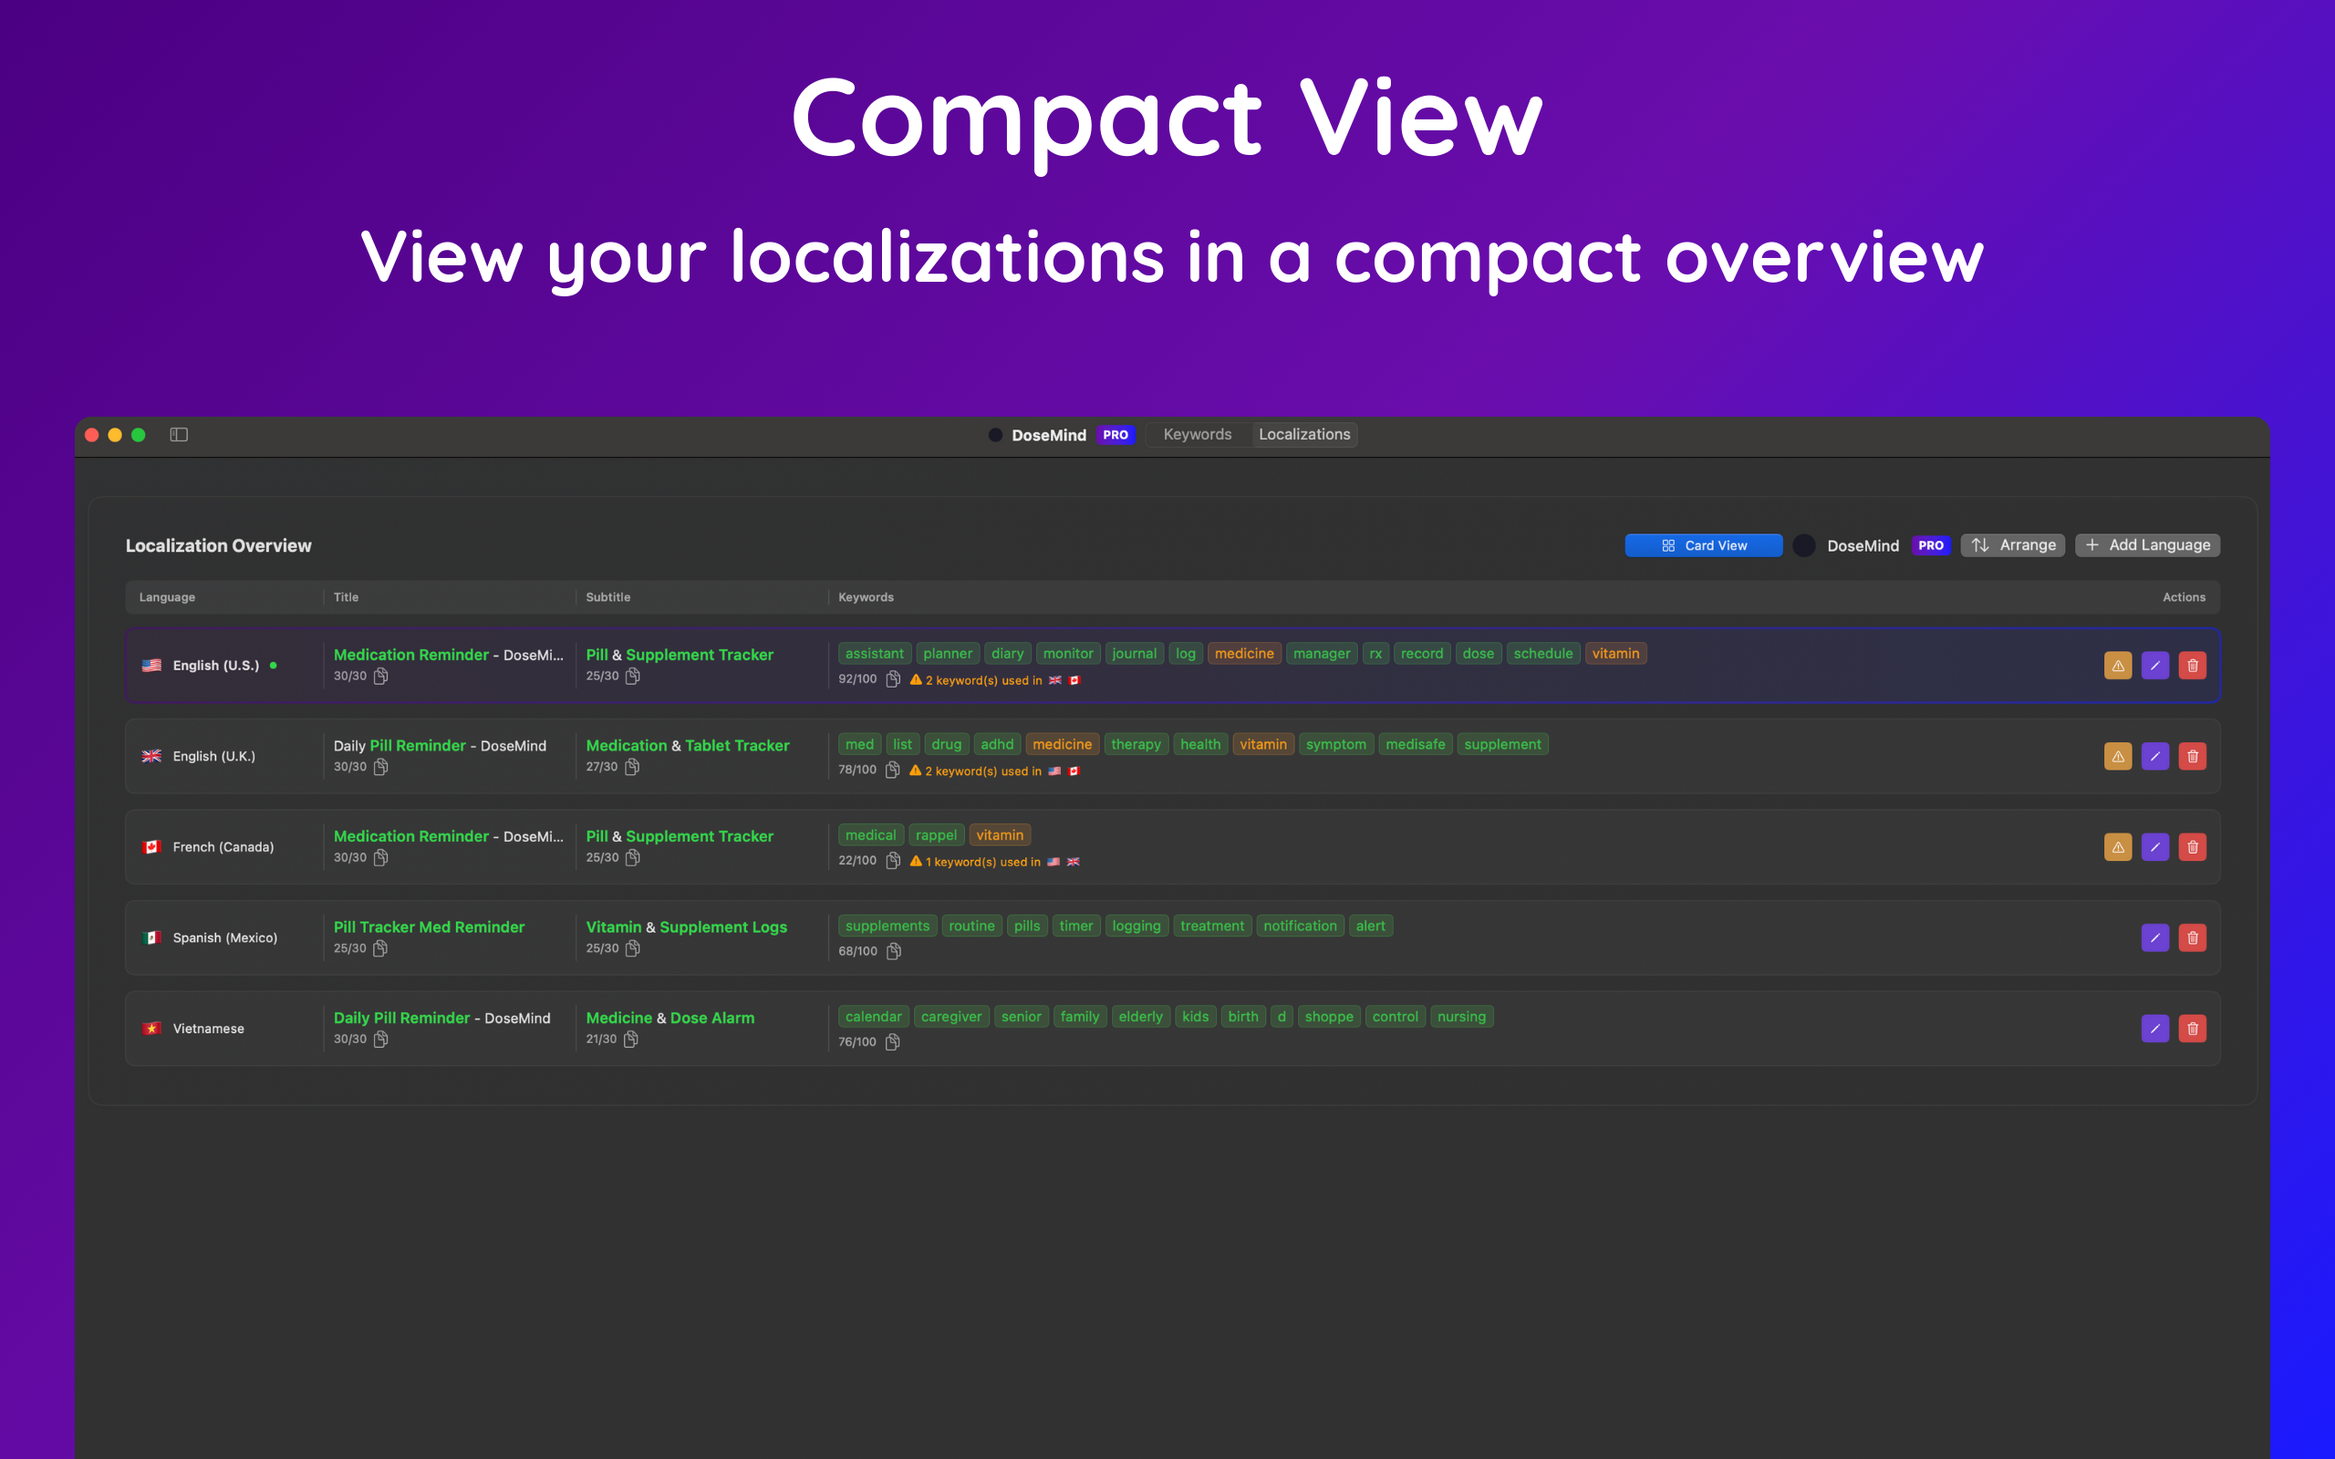Copy the Vietnamese keywords
The height and width of the screenshot is (1459, 2335).
click(x=893, y=1042)
